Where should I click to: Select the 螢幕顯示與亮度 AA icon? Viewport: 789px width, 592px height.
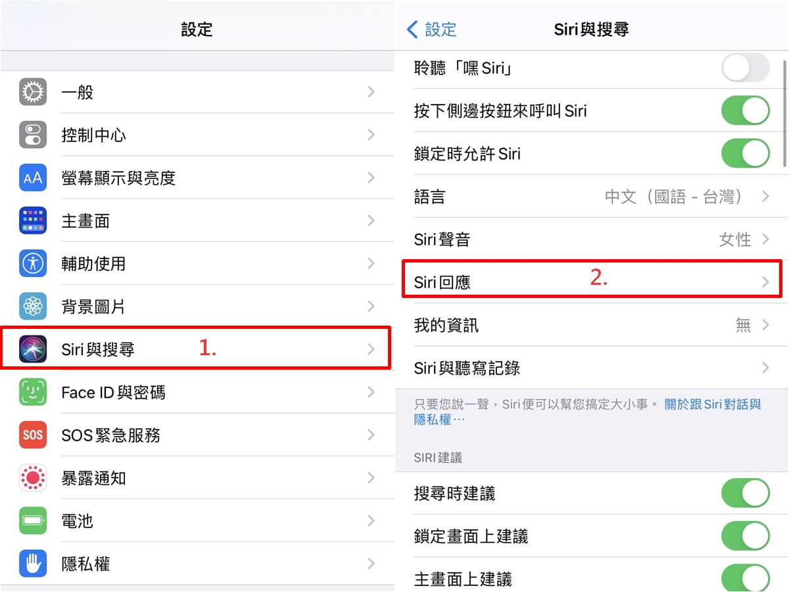(x=33, y=178)
